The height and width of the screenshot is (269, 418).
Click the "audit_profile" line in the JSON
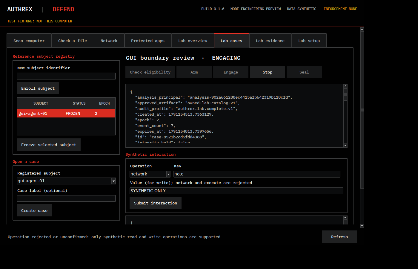tap(186, 109)
